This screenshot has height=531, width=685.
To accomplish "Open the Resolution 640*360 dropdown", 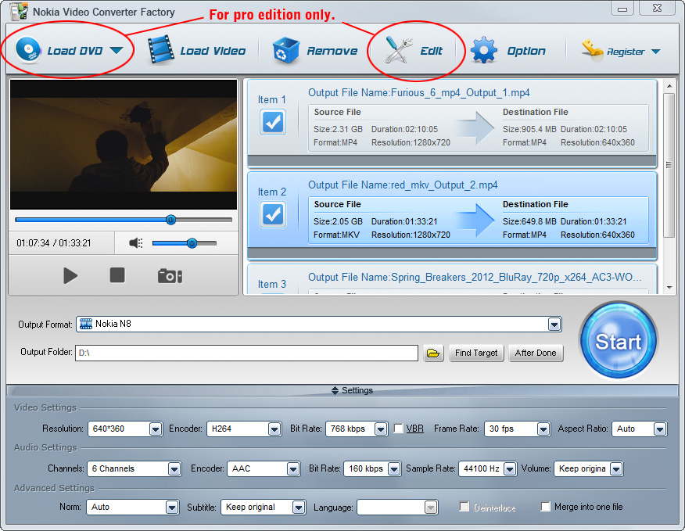I will (x=156, y=429).
